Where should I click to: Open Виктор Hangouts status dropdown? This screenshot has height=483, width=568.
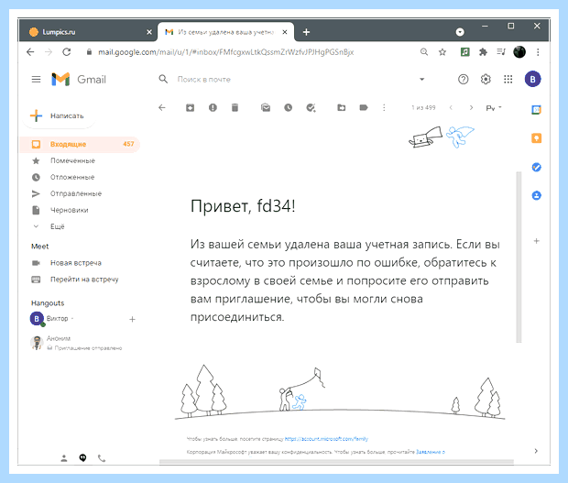click(x=60, y=319)
